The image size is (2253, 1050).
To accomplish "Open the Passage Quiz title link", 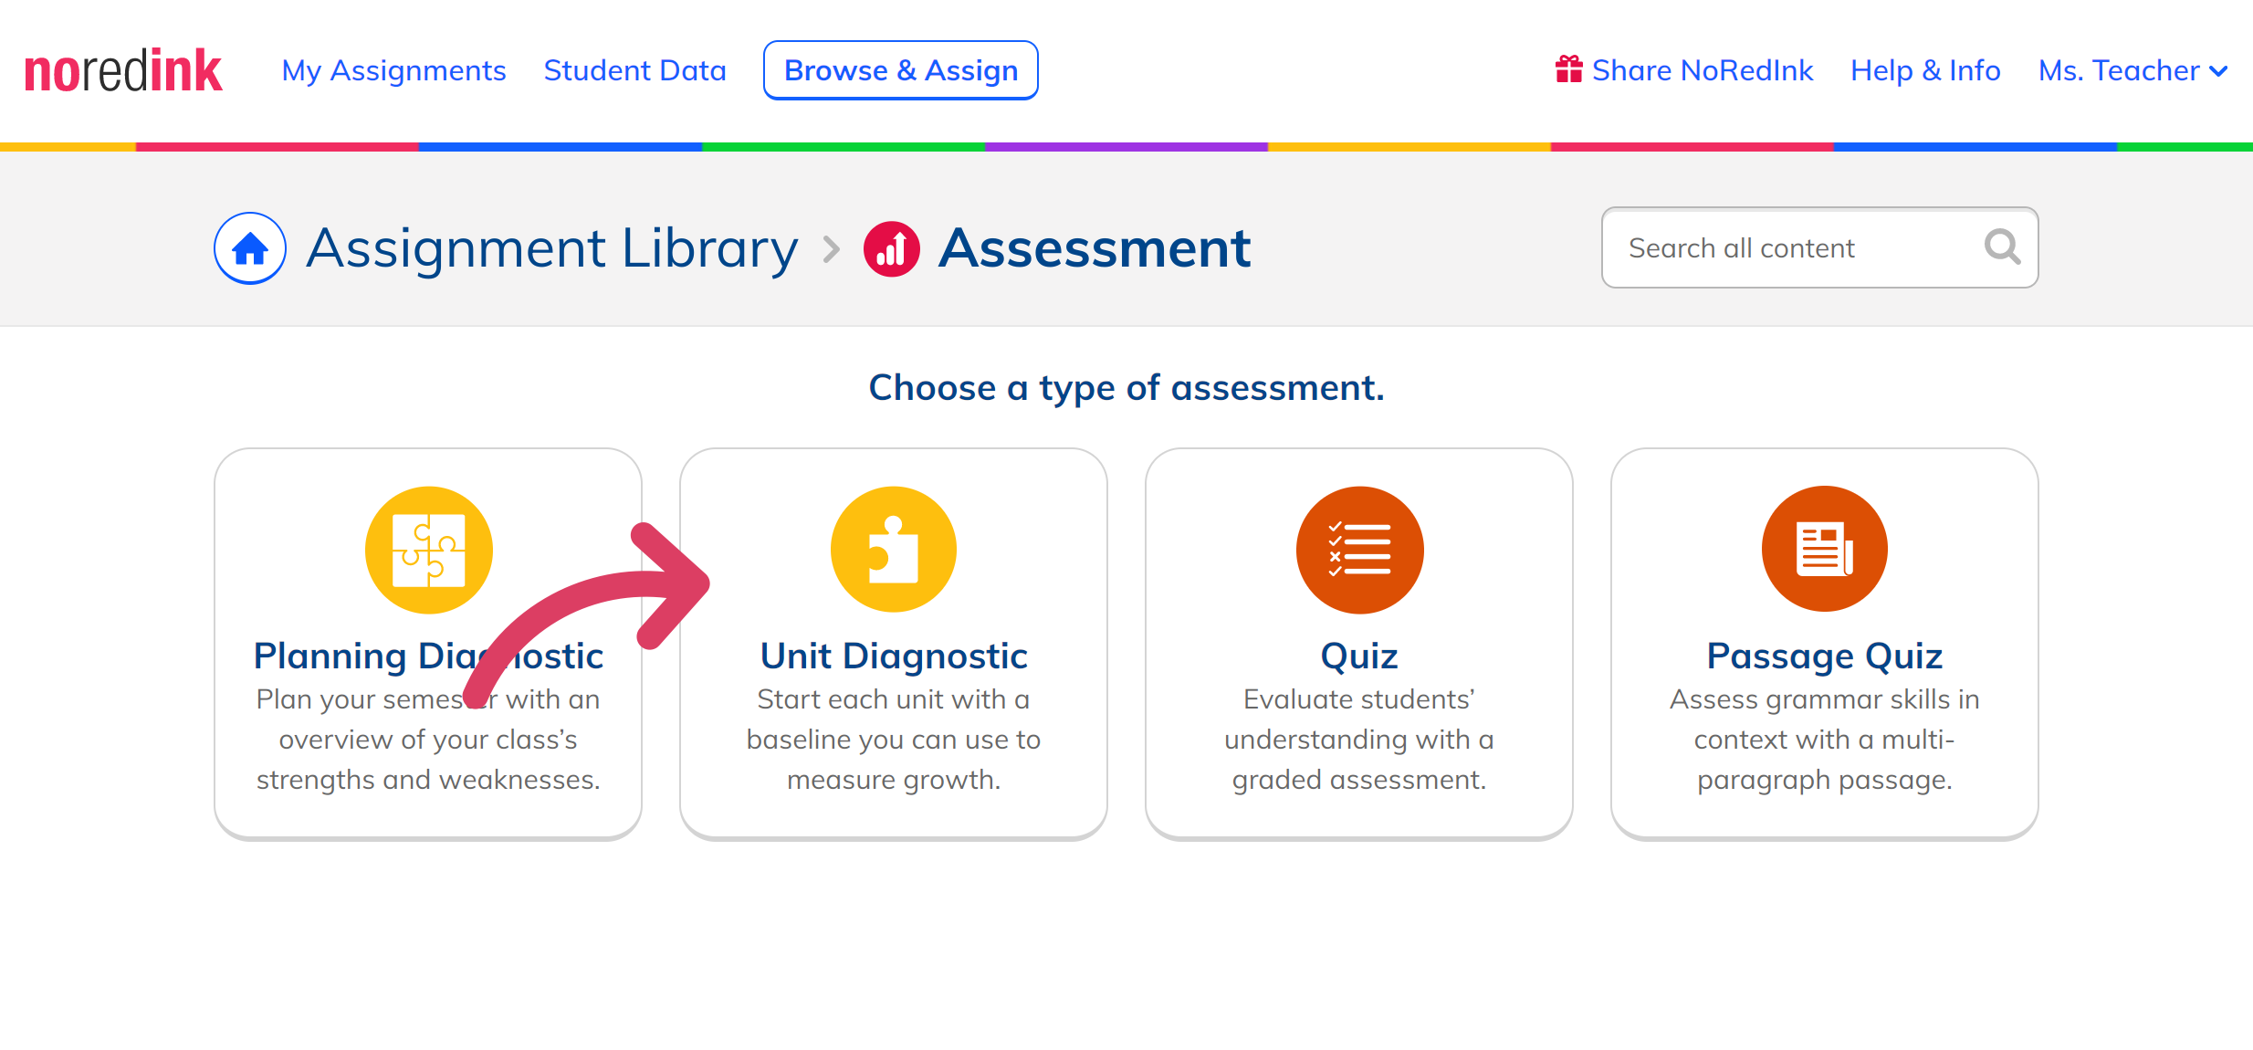I will point(1825,656).
